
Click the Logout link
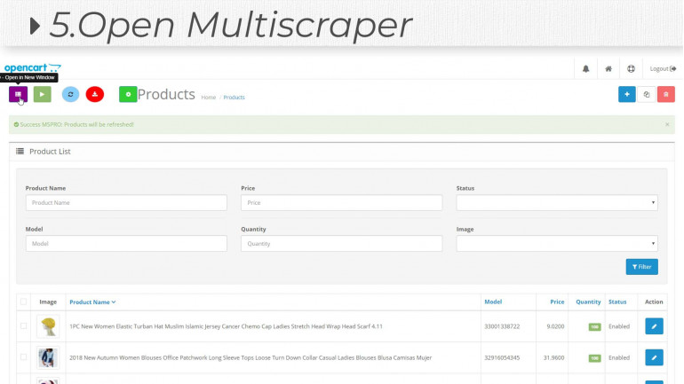[663, 69]
